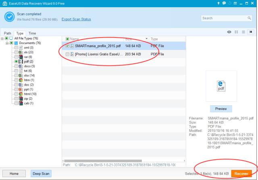The image size is (258, 180).
Task: Click the horizontal scrollbar under file list
Action: click(x=103, y=161)
